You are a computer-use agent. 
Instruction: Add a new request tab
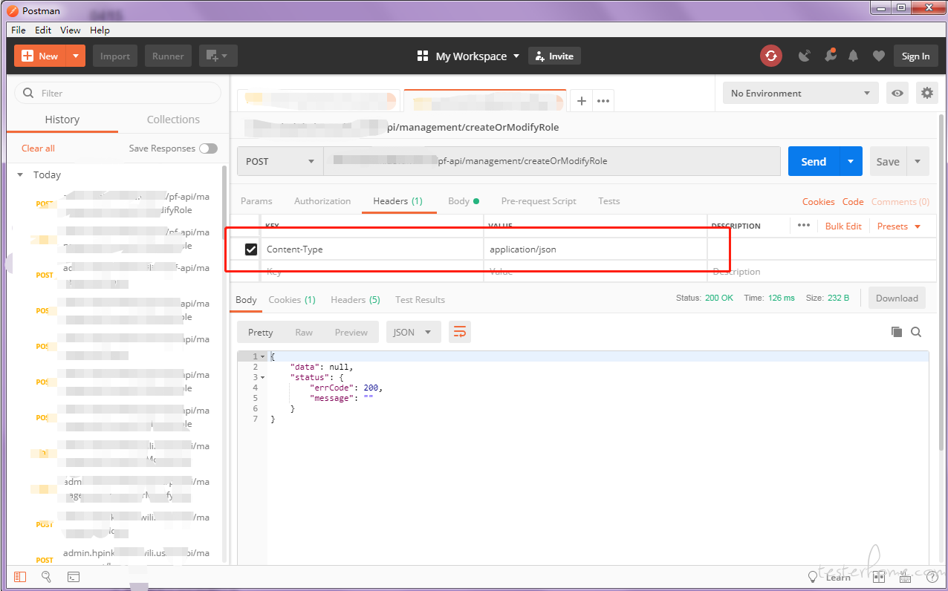pyautogui.click(x=581, y=101)
